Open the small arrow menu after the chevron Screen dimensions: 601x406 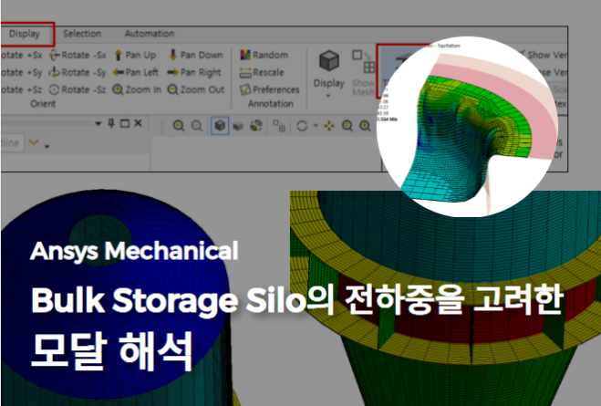[x=47, y=146]
